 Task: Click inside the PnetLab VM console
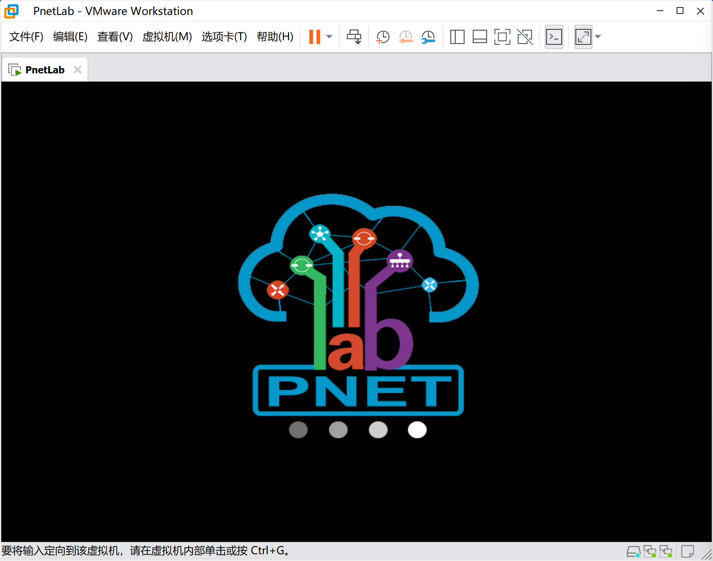pos(356,312)
